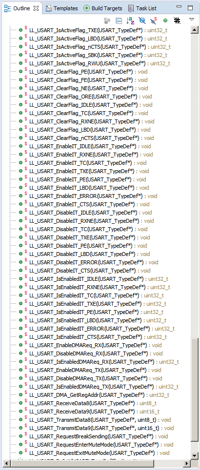200x470 pixels.
Task: Select LL_USART_IsActiveFlag_LBD function
Action: [x=98, y=39]
